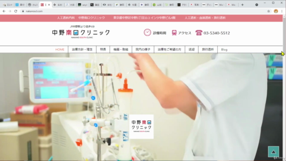Click the white clinic logo over the video
The width and height of the screenshot is (286, 161).
[142, 127]
